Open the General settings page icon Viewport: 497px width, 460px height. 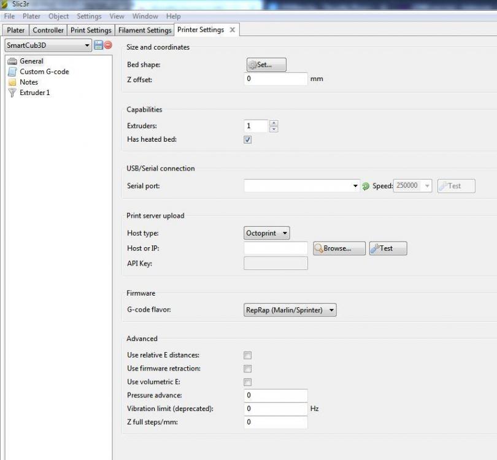coord(12,61)
